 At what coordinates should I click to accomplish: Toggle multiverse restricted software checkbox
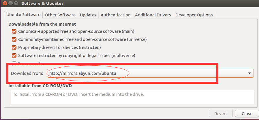point(14,55)
